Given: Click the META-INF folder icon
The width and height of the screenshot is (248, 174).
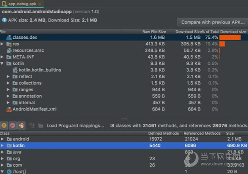Looking at the screenshot, I should click(9, 57).
